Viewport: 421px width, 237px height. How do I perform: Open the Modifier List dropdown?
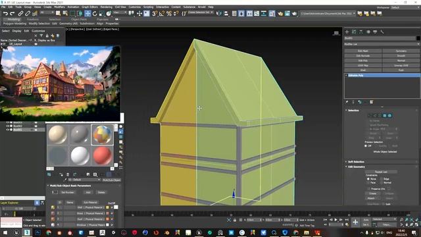pyautogui.click(x=382, y=44)
